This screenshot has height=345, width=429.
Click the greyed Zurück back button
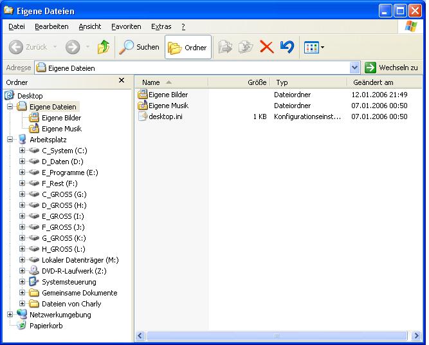(x=28, y=47)
